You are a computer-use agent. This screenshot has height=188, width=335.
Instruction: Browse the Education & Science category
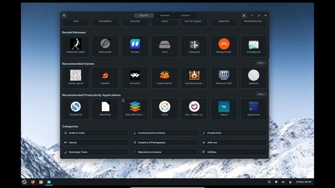pyautogui.click(x=164, y=152)
